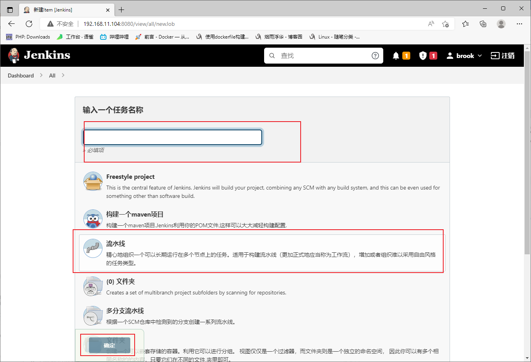The image size is (531, 362).
Task: Go back using browser back arrow
Action: [12, 24]
